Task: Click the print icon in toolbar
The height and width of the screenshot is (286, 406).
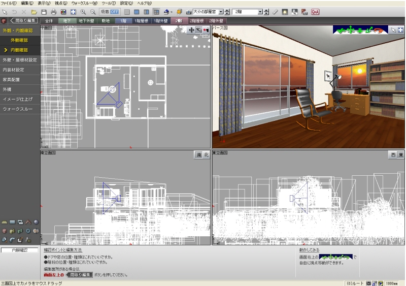Action: 53,11
